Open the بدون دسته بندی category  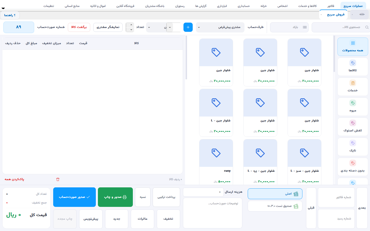pos(353,167)
